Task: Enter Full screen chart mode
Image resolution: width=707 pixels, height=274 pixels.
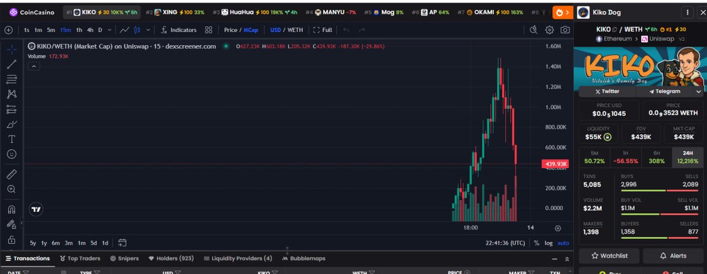Action: (x=323, y=30)
